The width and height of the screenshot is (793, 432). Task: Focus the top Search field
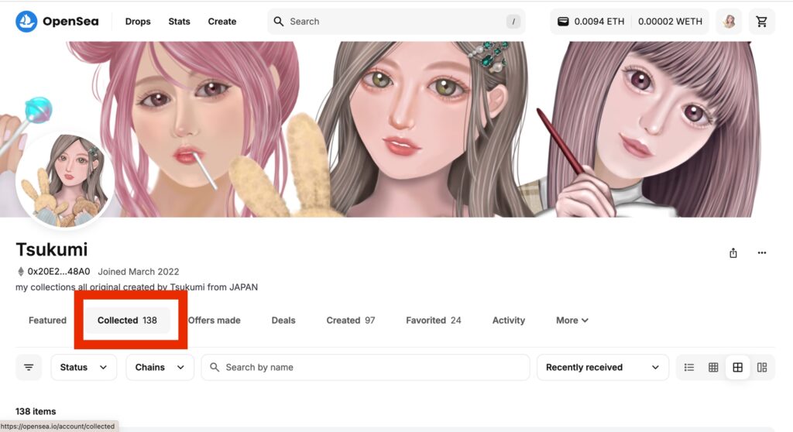tap(396, 21)
